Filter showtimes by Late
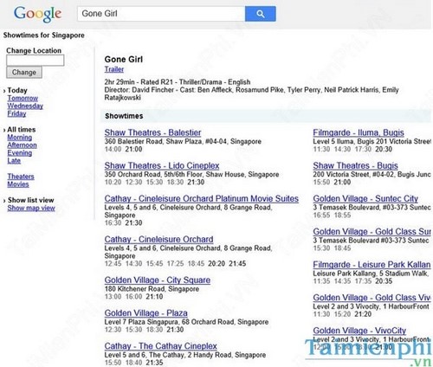This screenshot has width=433, height=367. tap(14, 161)
